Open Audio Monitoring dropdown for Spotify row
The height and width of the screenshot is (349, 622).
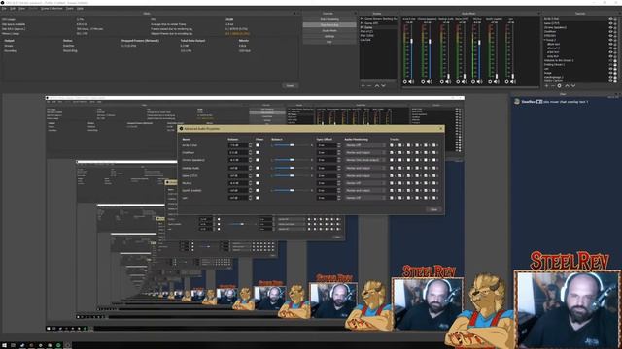(365, 190)
